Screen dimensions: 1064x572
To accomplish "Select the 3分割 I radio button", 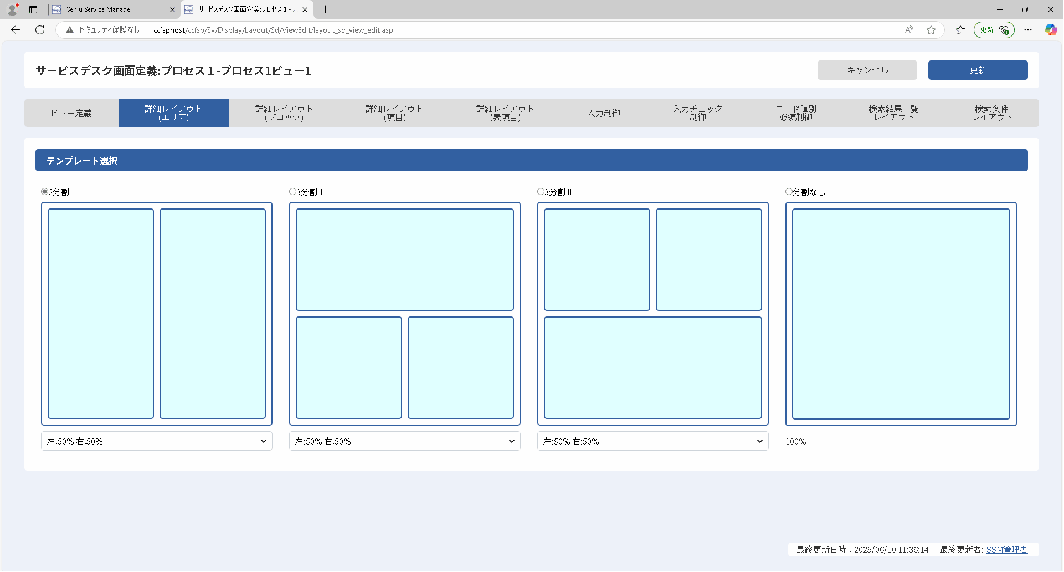I will (x=293, y=192).
